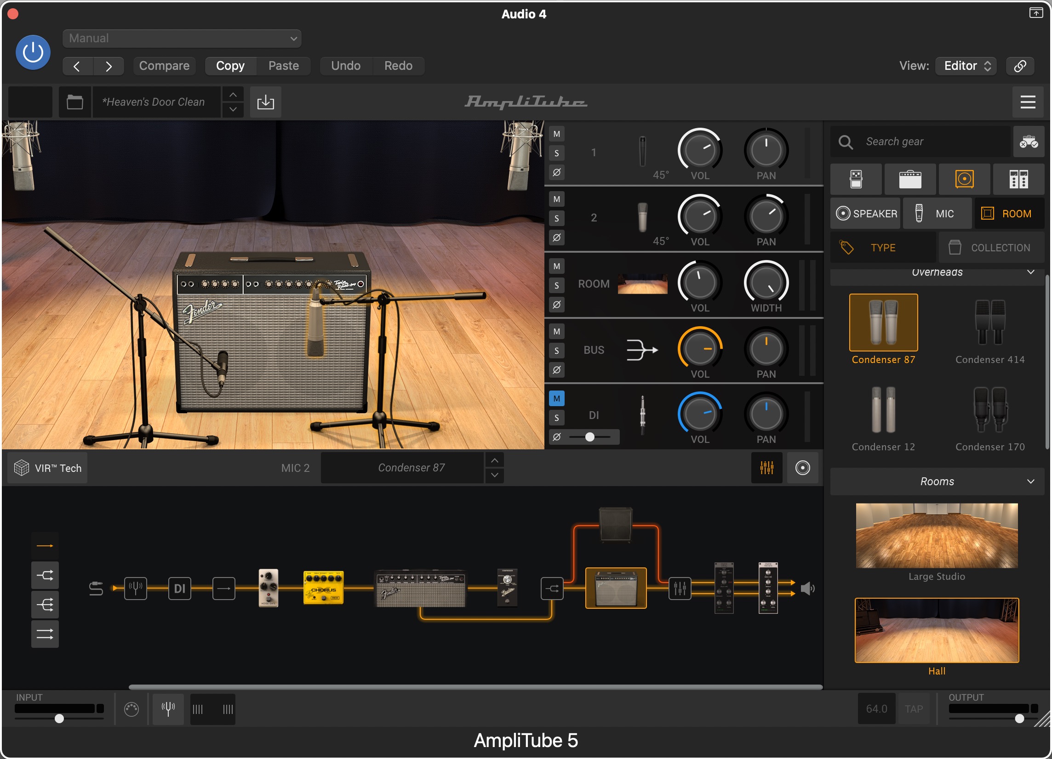Adjust the OUTPUT level slider
This screenshot has width=1052, height=759.
tap(993, 718)
